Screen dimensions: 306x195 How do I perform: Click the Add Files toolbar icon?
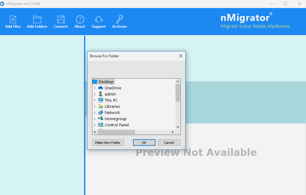(13, 19)
